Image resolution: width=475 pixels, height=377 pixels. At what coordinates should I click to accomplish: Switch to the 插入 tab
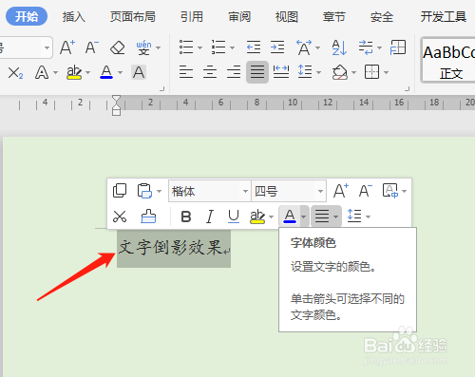pyautogui.click(x=74, y=17)
